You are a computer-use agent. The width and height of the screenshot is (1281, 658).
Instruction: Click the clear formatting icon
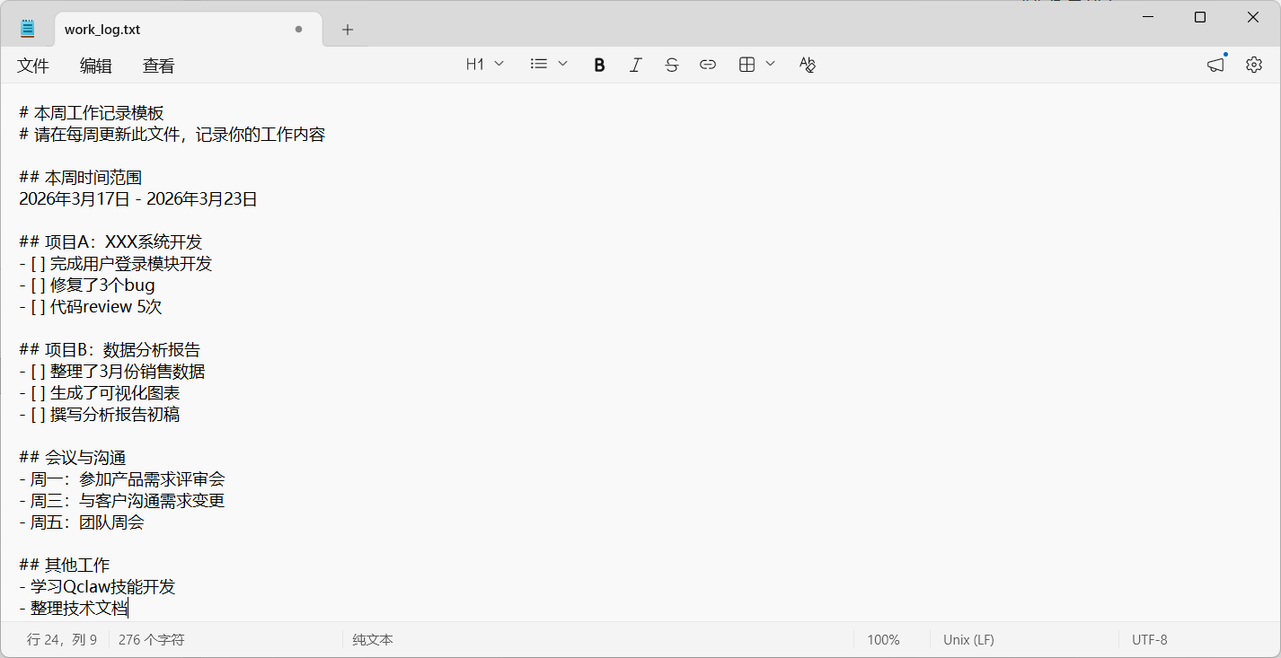[807, 65]
